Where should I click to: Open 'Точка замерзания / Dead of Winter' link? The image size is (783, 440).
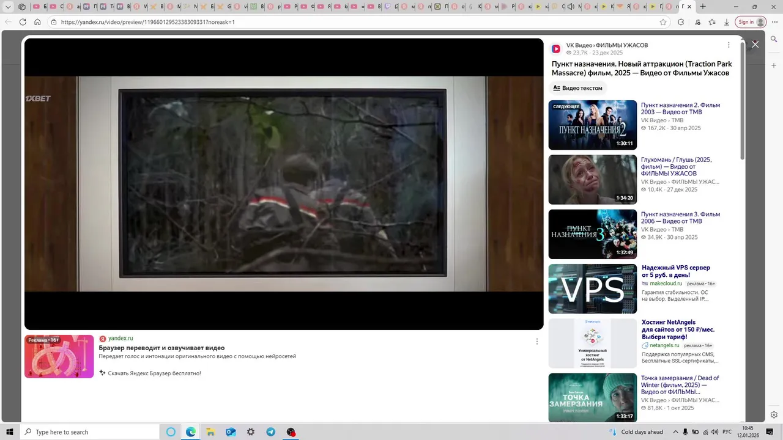pos(680,385)
